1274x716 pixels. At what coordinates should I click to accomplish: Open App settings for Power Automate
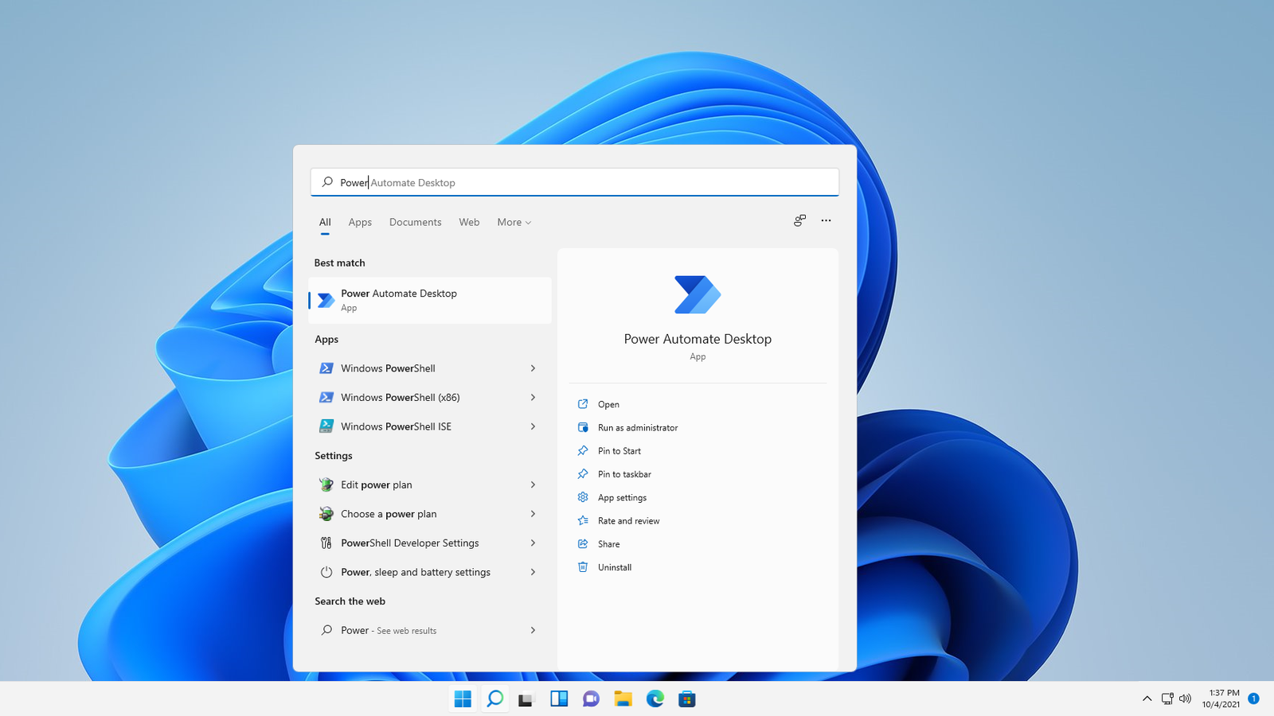622,497
